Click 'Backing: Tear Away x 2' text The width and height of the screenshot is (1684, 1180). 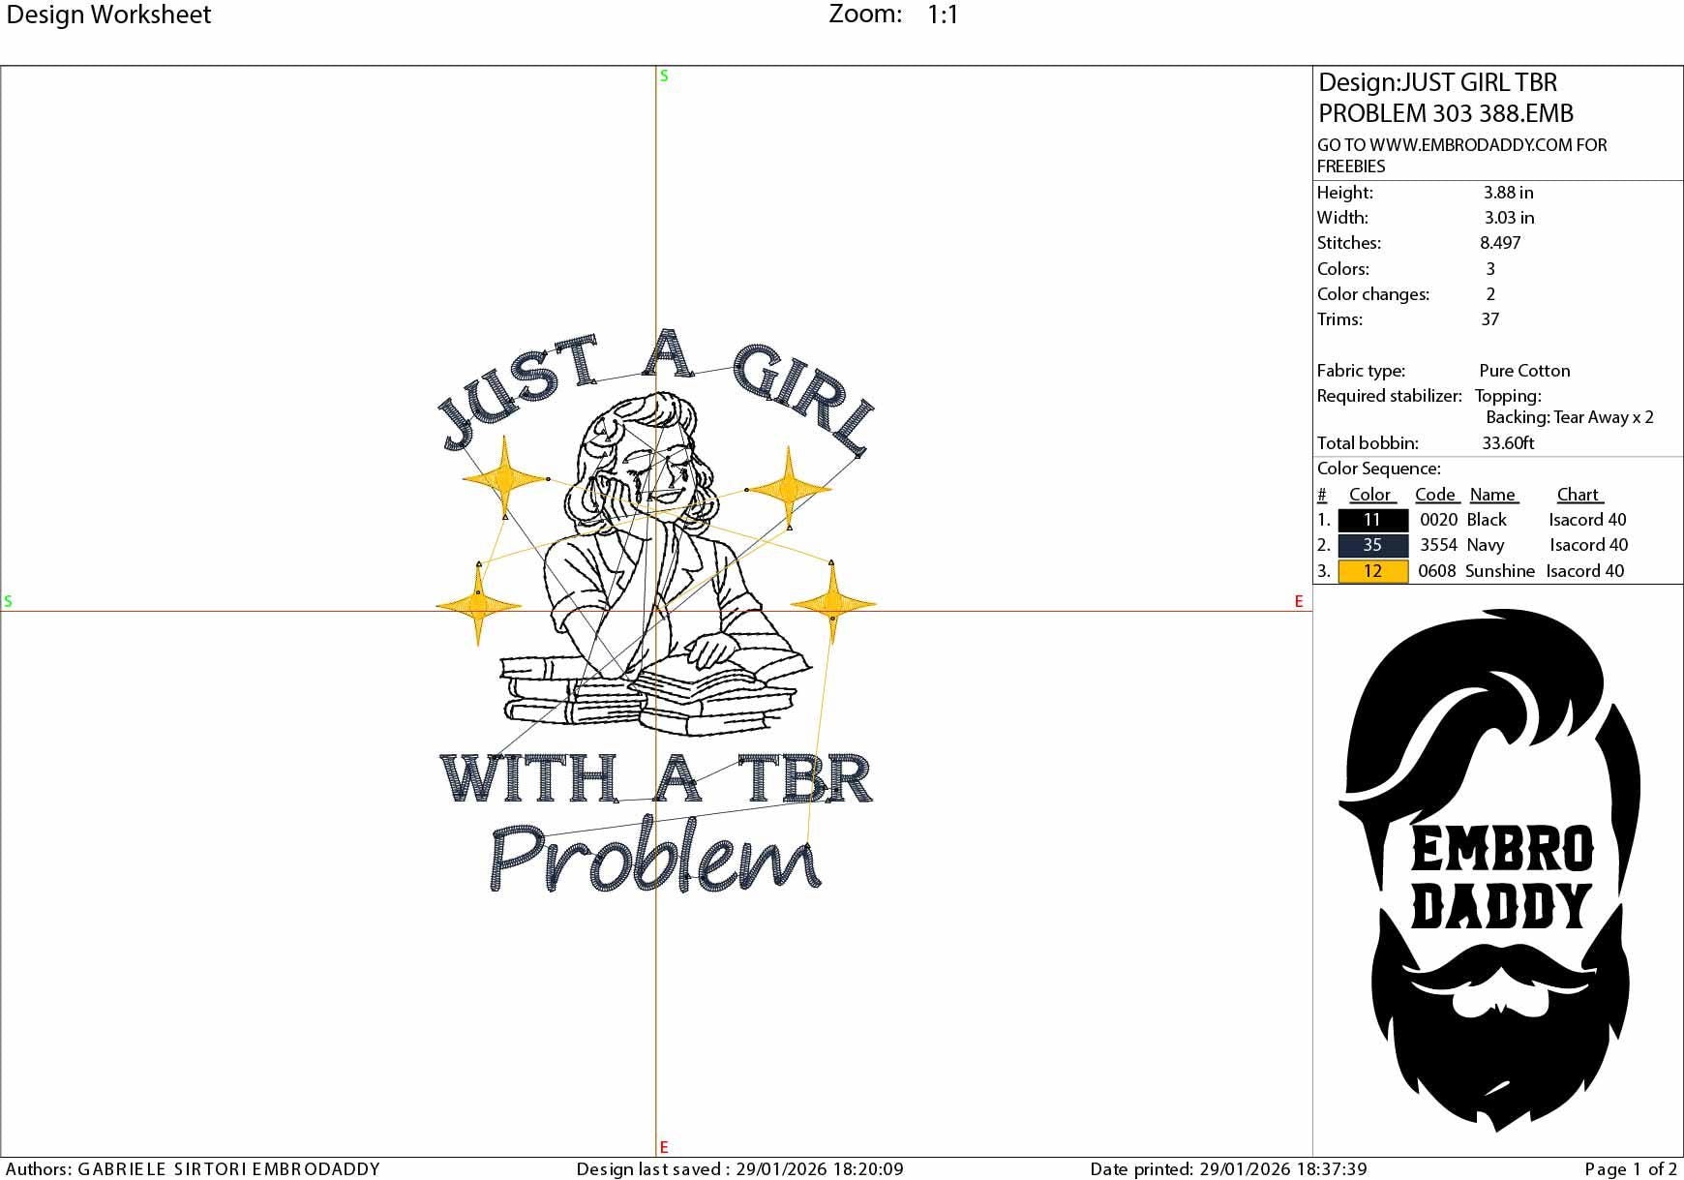click(x=1570, y=417)
